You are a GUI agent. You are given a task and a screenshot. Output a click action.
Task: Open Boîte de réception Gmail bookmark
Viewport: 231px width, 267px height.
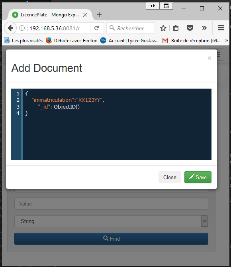[192, 41]
